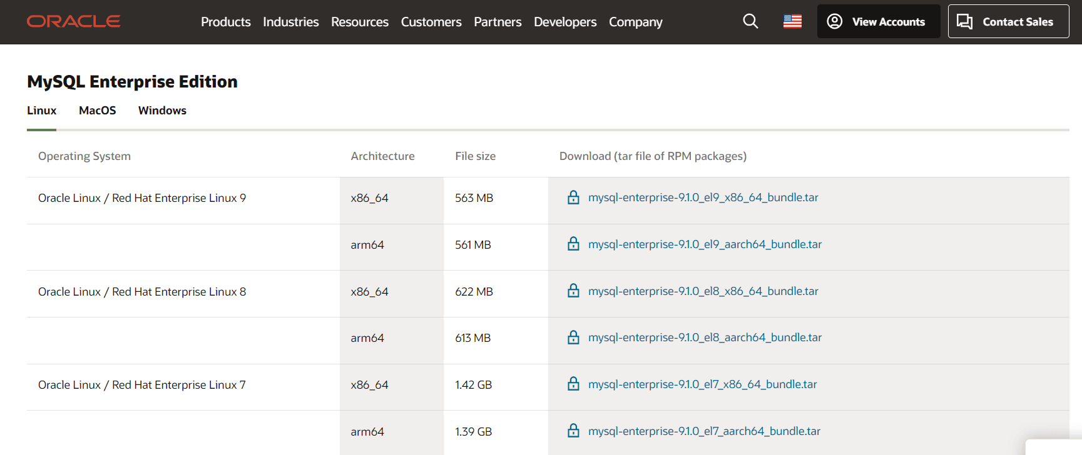Click the Operating System column header

click(84, 156)
